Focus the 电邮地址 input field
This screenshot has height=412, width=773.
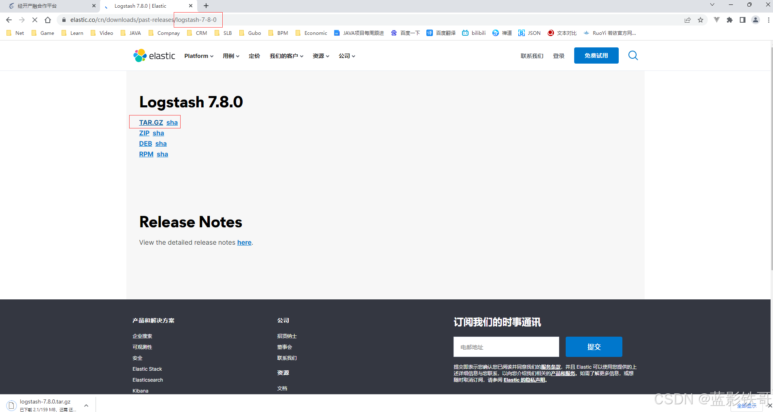click(x=506, y=347)
